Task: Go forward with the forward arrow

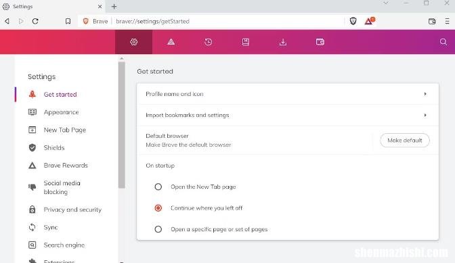Action: pyautogui.click(x=21, y=21)
